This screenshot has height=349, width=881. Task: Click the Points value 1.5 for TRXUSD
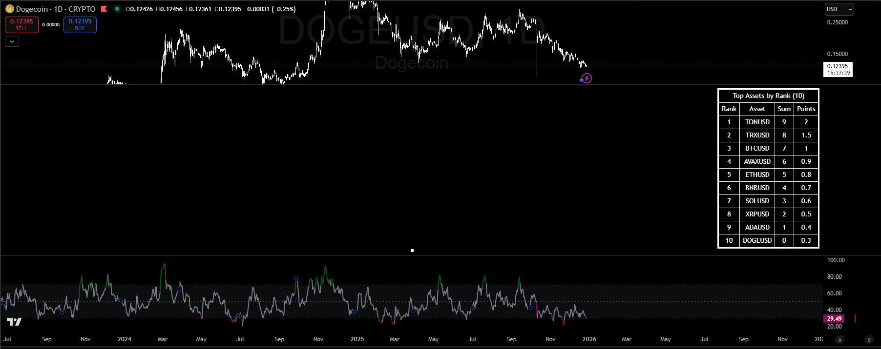(806, 135)
